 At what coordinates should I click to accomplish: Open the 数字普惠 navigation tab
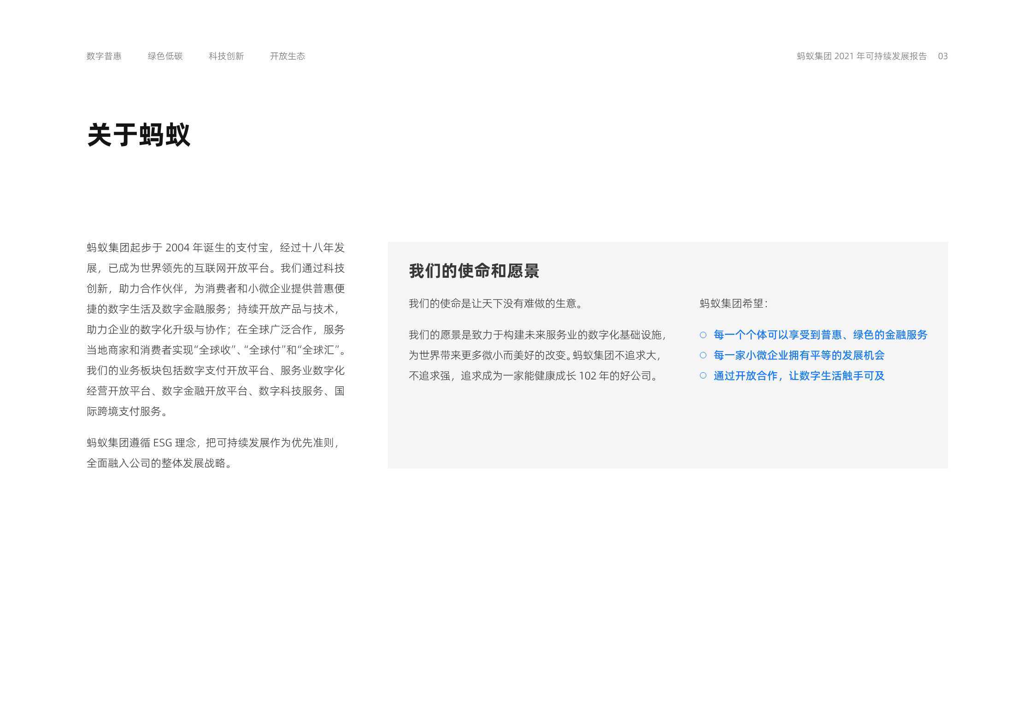tap(104, 56)
